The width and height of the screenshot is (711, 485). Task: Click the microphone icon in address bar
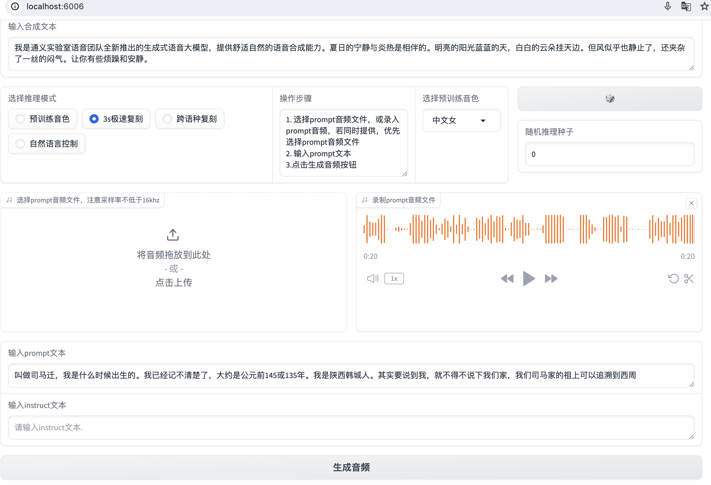coord(667,6)
